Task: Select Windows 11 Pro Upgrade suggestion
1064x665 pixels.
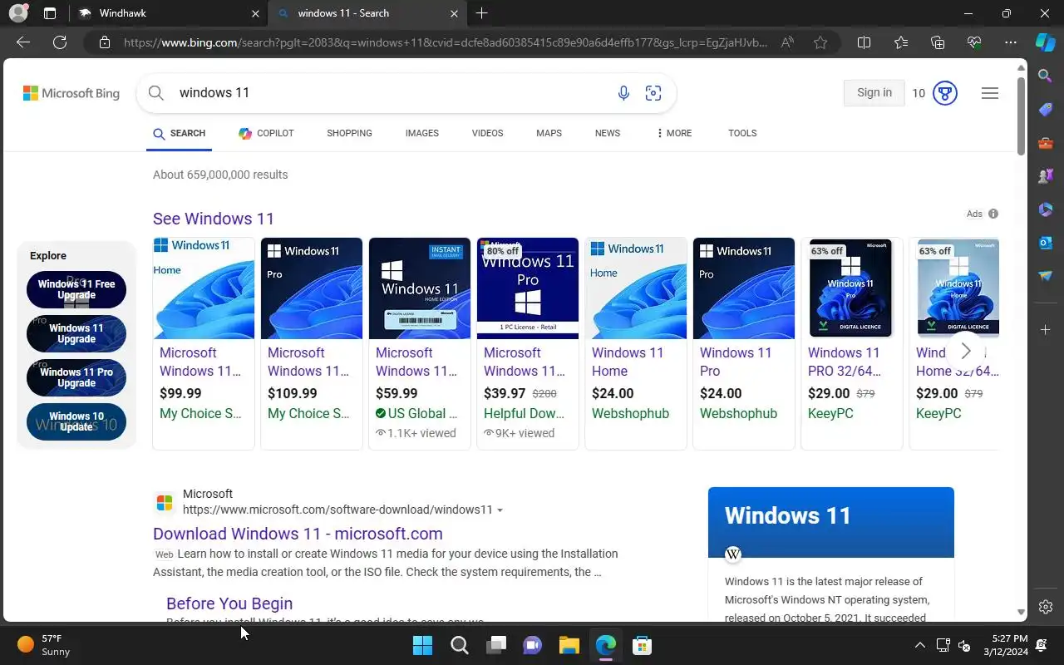Action: point(76,377)
